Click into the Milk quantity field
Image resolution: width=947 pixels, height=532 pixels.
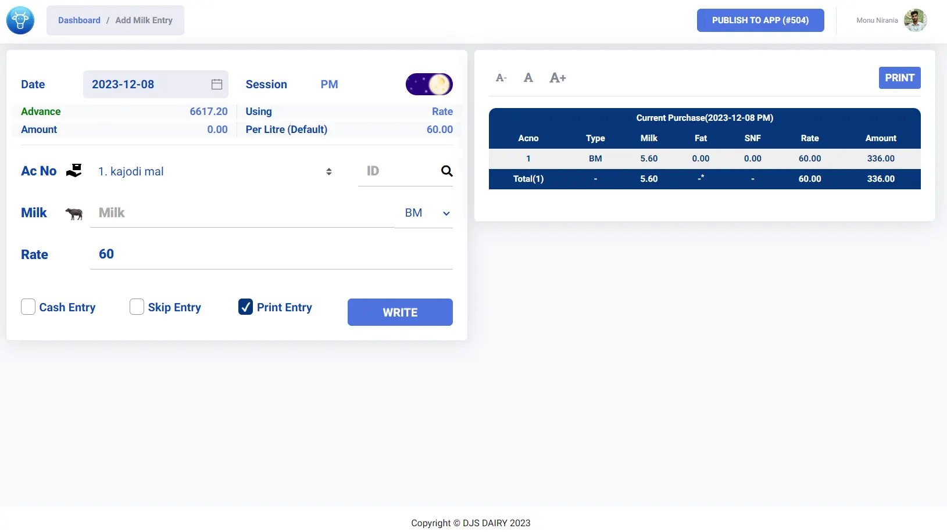click(x=241, y=213)
